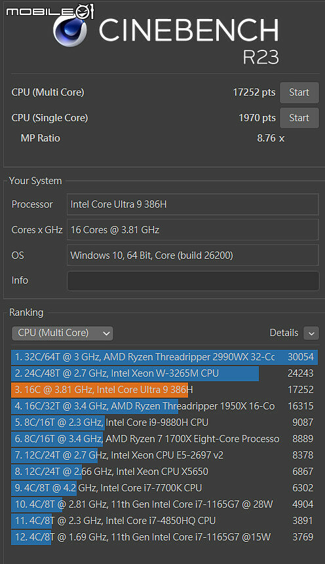Click the MP Ratio value 8.76 x

[x=271, y=138]
